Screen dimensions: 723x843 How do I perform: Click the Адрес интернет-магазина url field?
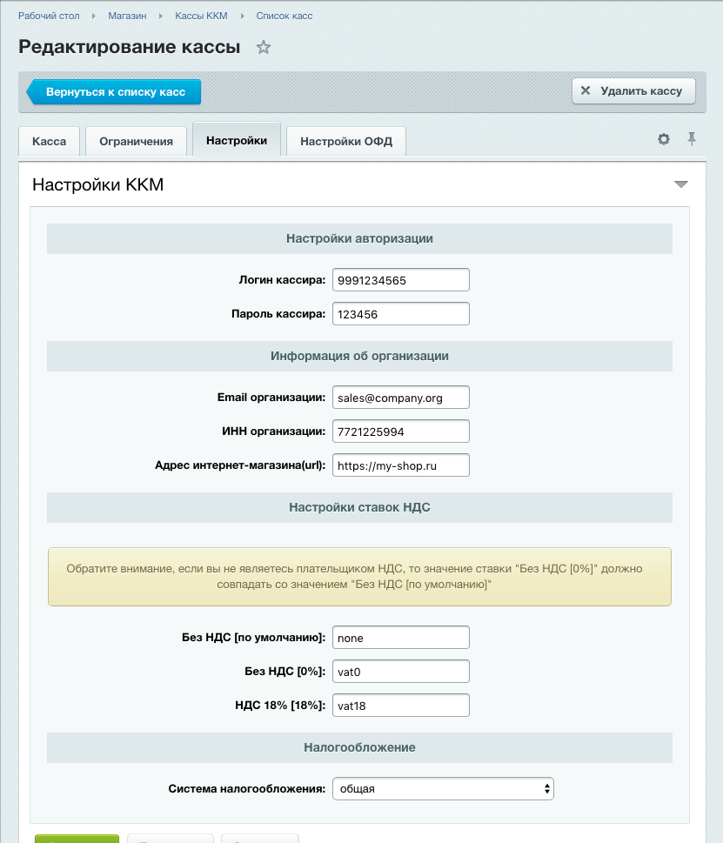[400, 465]
